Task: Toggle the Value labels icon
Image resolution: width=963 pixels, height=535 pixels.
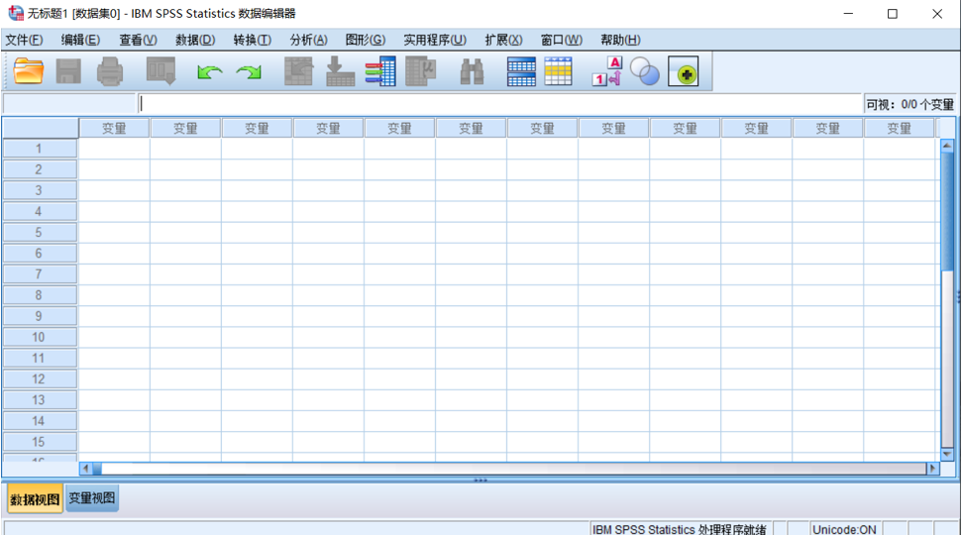Action: pyautogui.click(x=607, y=71)
